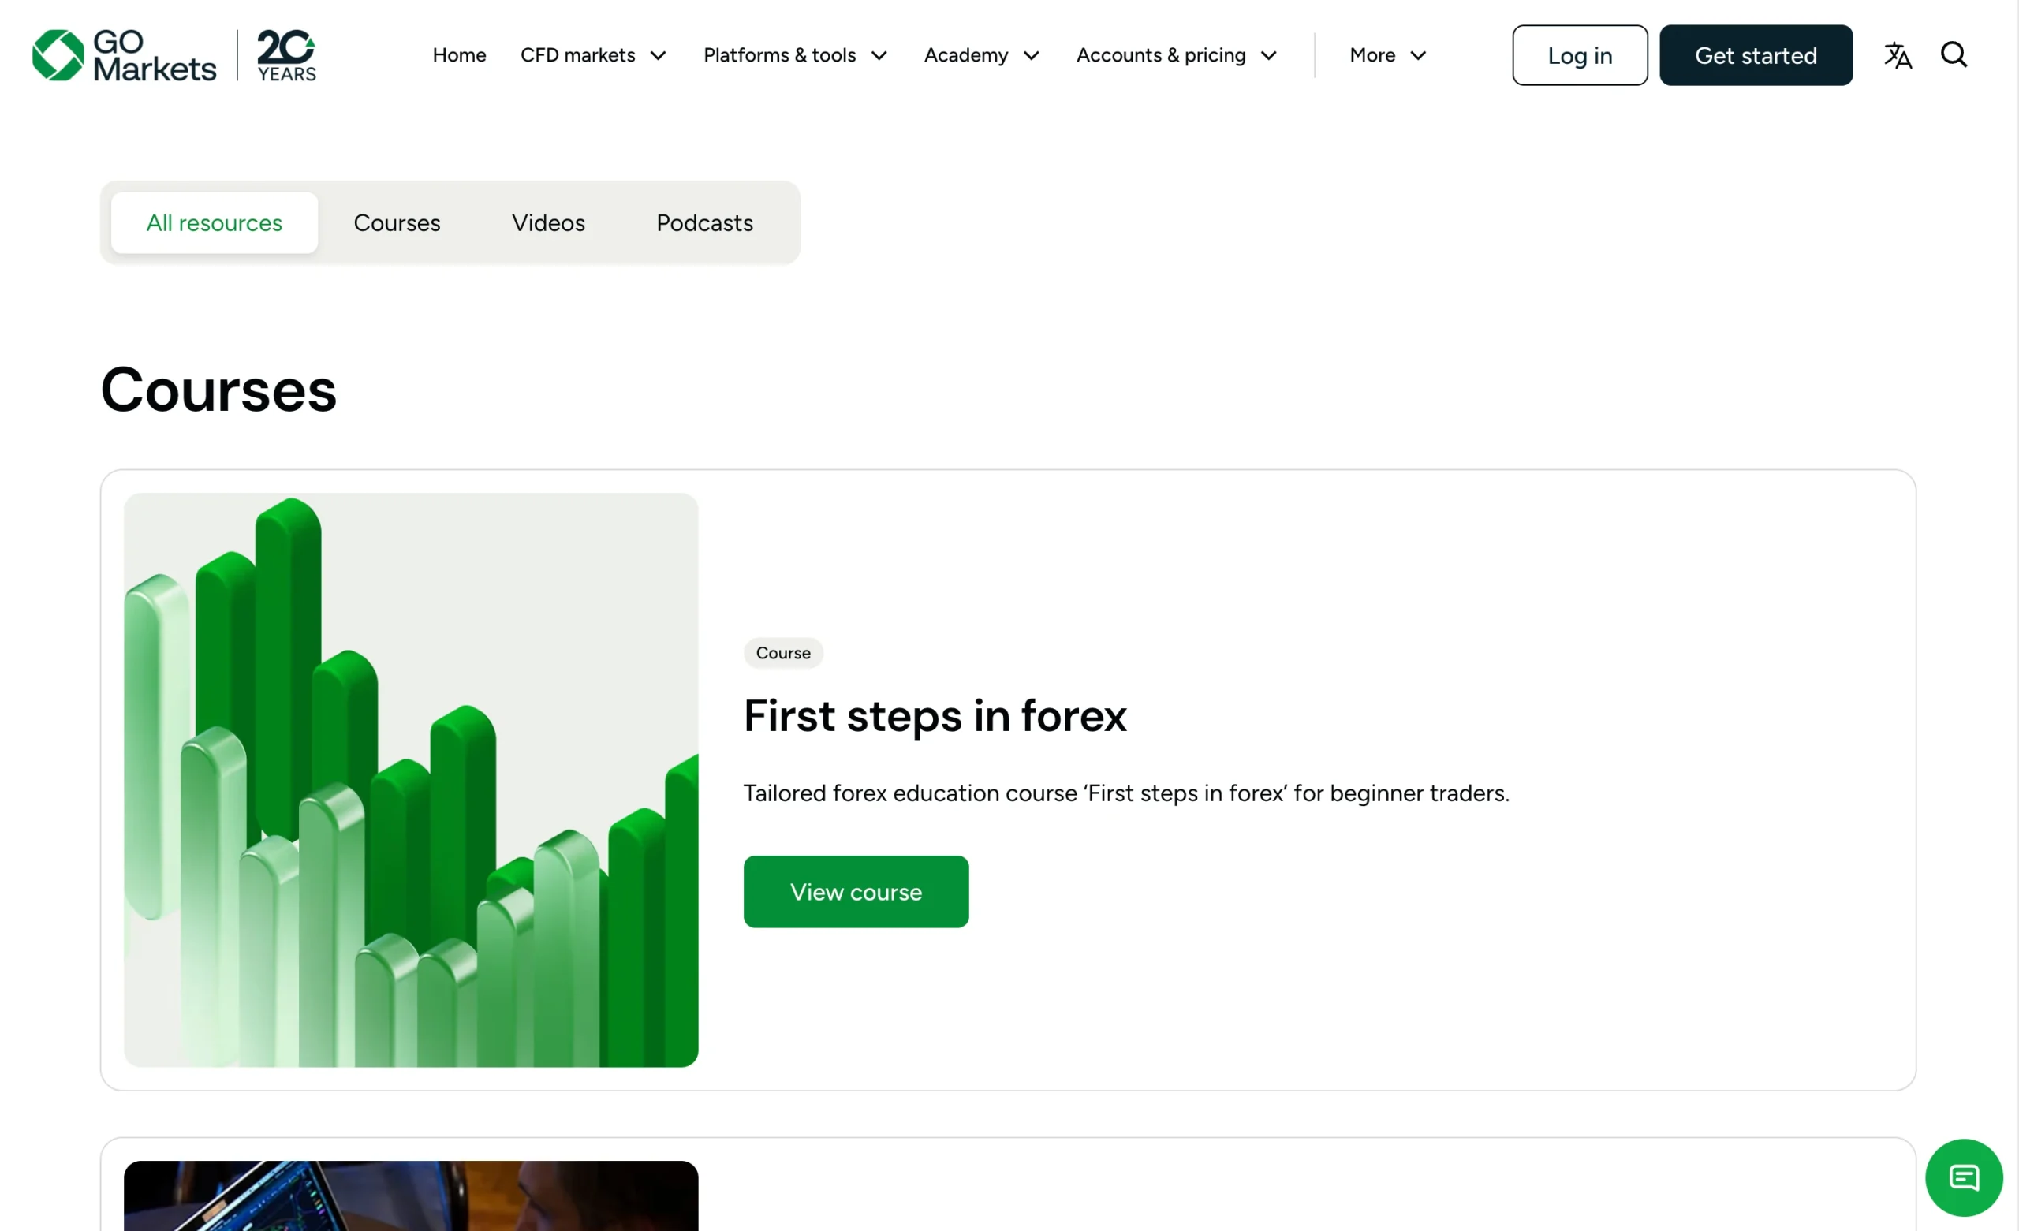Open the green candlestick course thumbnail
2019x1231 pixels.
(411, 780)
